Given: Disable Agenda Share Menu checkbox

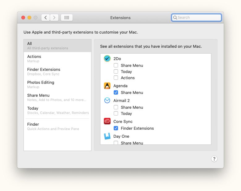Looking at the screenshot, I should (116, 93).
